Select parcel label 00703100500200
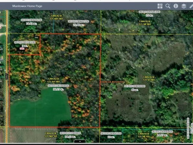193x145 pixels. tap(149, 12)
